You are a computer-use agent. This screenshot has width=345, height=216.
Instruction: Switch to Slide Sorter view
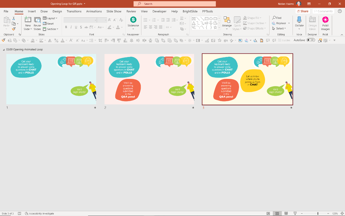(277, 213)
